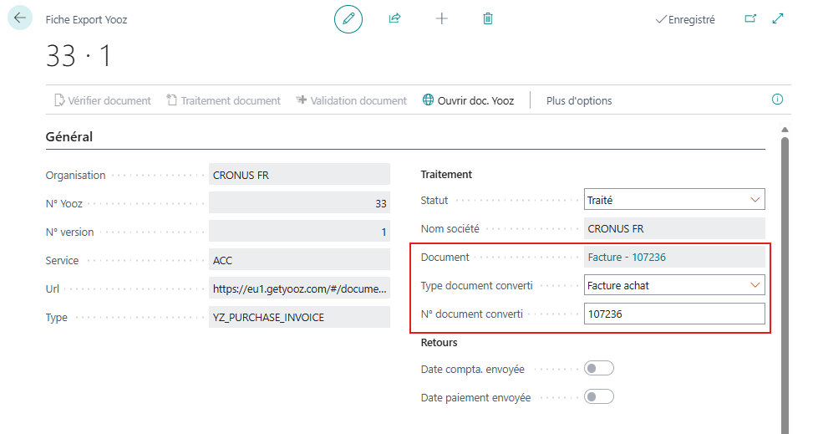The image size is (818, 434).
Task: Open the Facture - 107236 document link
Action: [627, 258]
